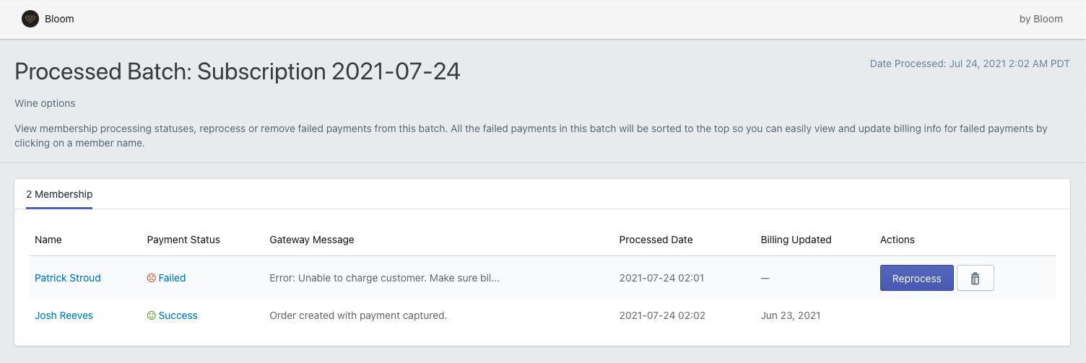1086x363 pixels.
Task: Click the trash delete icon for Patrick Stroud
Action: pyautogui.click(x=975, y=279)
